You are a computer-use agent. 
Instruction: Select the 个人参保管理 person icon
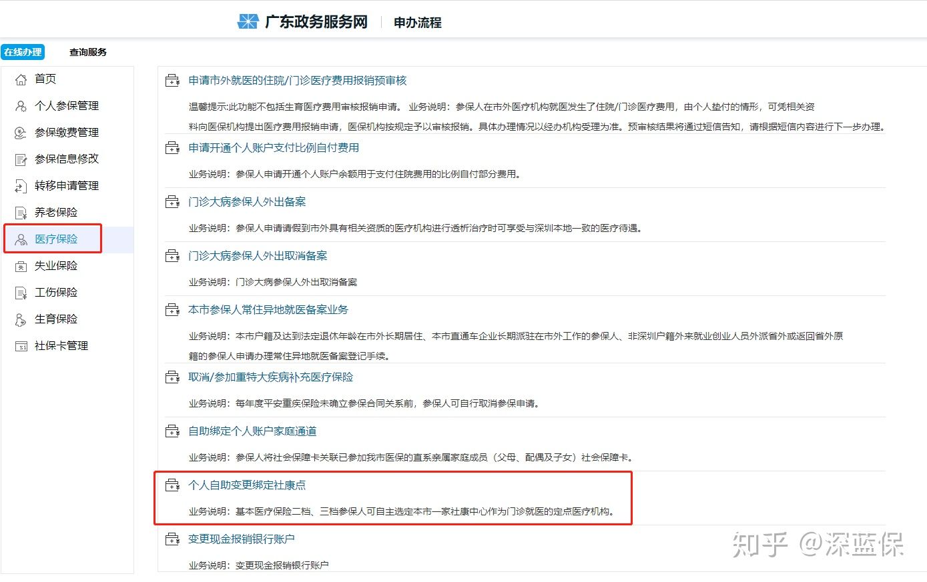pyautogui.click(x=22, y=105)
